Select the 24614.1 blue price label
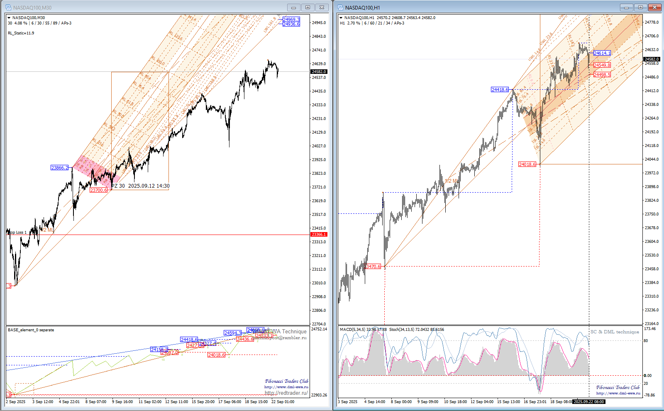The image size is (664, 411). [602, 53]
